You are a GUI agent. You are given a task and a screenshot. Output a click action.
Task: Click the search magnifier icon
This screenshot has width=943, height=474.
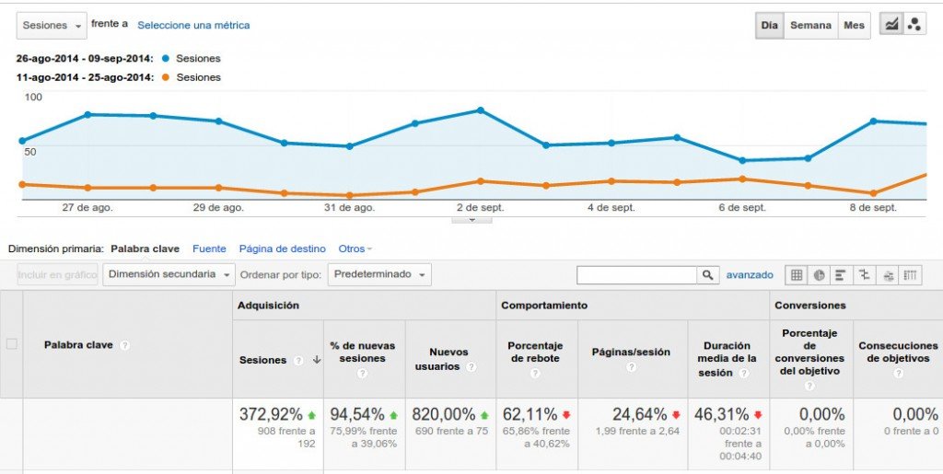click(x=708, y=275)
